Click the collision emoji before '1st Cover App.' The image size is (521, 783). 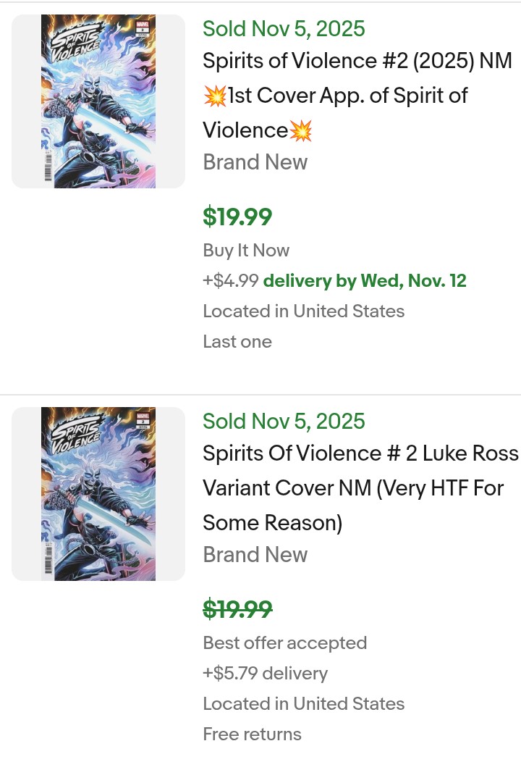215,96
